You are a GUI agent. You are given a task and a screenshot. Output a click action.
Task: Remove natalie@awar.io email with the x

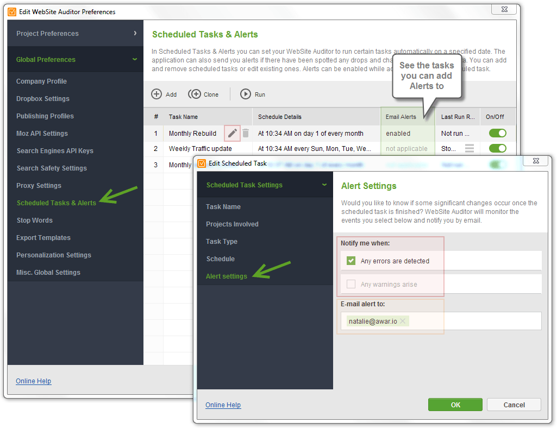(403, 321)
